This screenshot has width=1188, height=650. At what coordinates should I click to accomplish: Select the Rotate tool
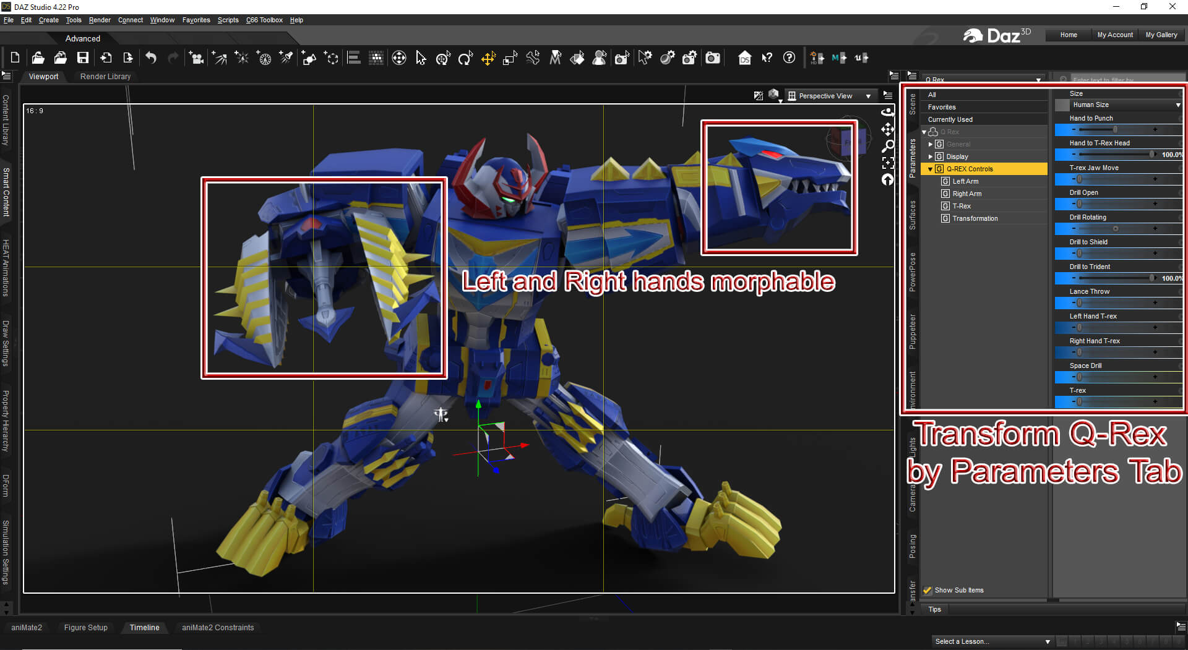click(465, 58)
